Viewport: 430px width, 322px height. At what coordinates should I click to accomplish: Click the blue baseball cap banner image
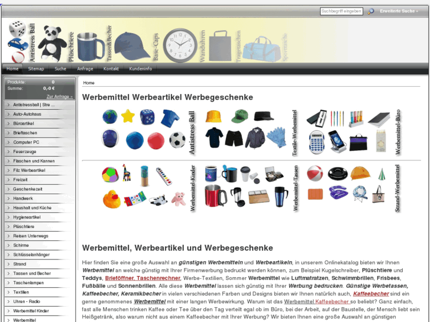coord(132,45)
